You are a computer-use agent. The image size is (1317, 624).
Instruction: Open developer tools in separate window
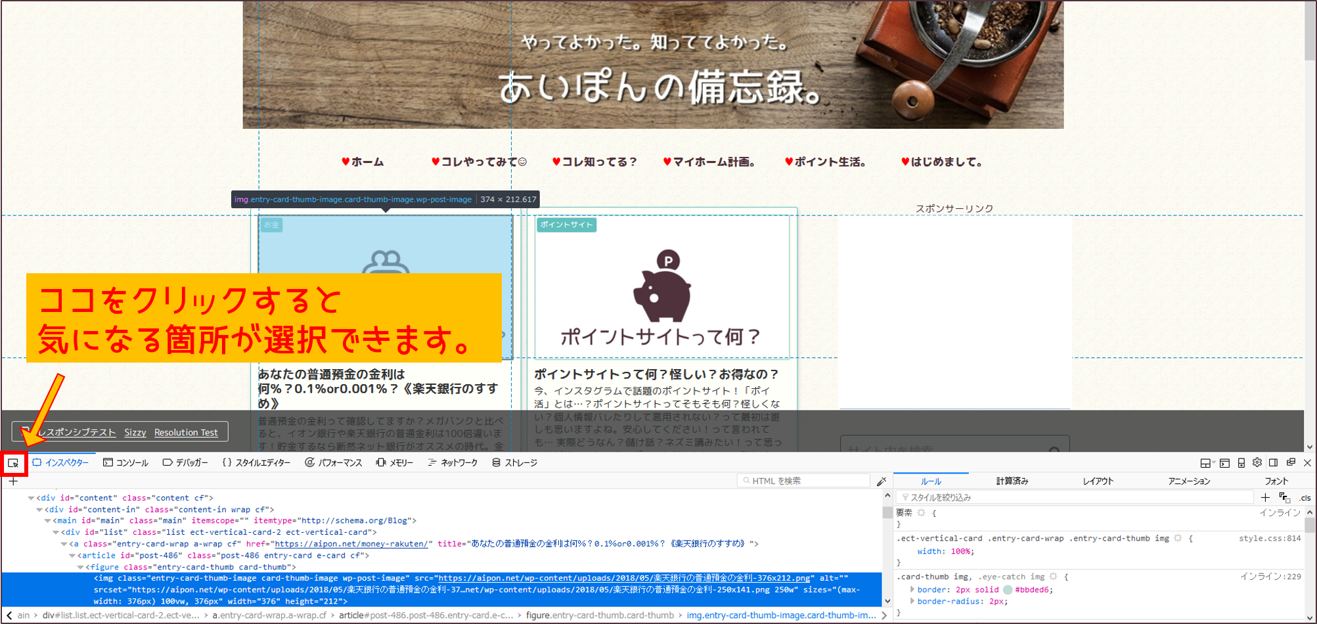pos(1291,462)
